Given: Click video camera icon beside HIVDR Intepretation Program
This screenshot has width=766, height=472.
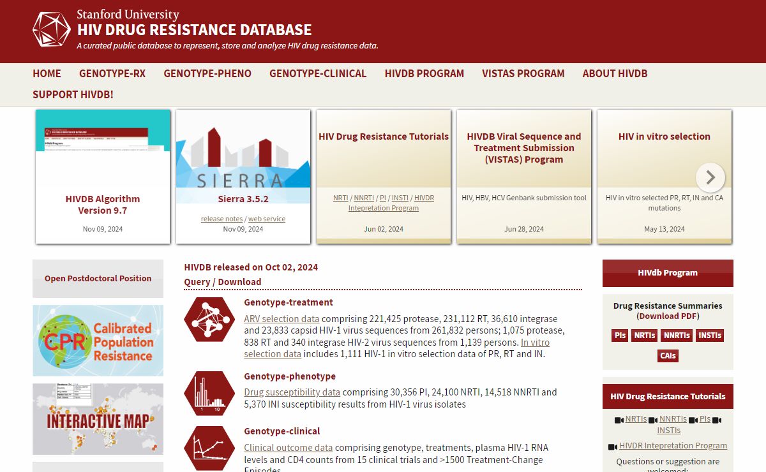Looking at the screenshot, I should (613, 446).
